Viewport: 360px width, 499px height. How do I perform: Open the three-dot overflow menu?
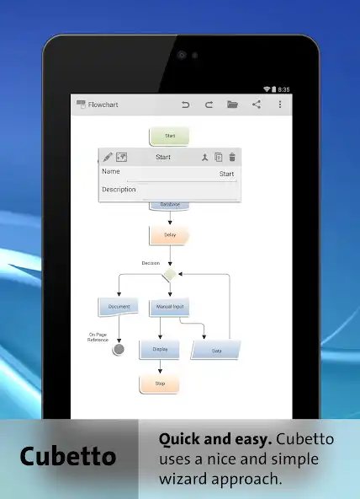coord(280,105)
